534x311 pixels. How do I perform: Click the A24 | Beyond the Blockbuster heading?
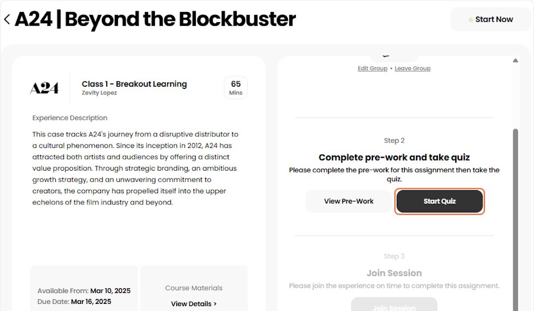pyautogui.click(x=155, y=20)
